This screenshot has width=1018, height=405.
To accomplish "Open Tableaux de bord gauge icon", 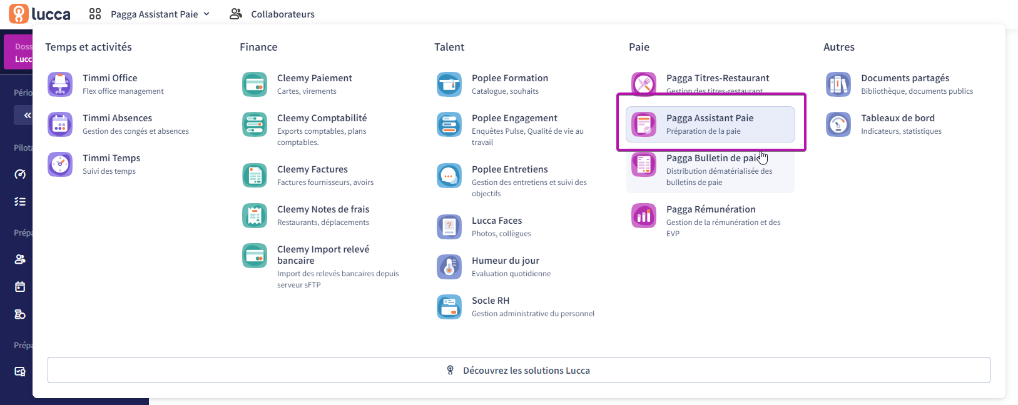I will pyautogui.click(x=838, y=124).
